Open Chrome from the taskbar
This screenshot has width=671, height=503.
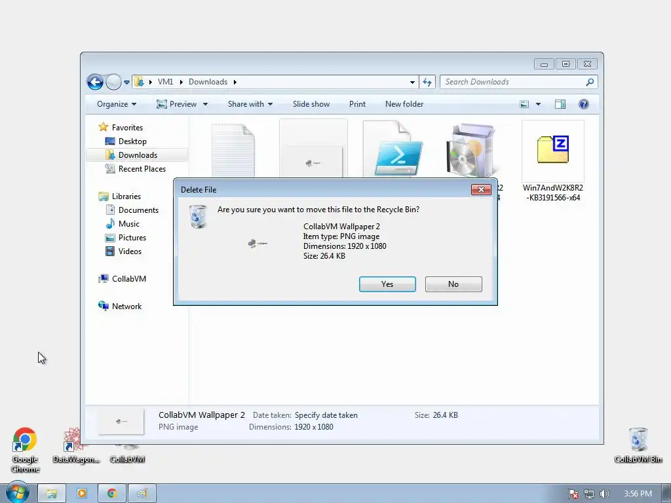pos(111,493)
